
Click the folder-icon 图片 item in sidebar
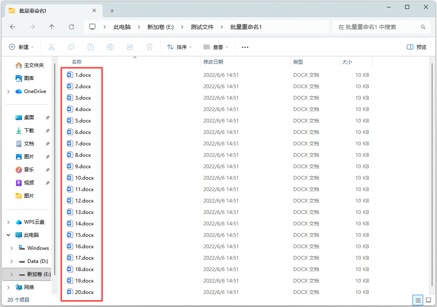tap(25, 196)
